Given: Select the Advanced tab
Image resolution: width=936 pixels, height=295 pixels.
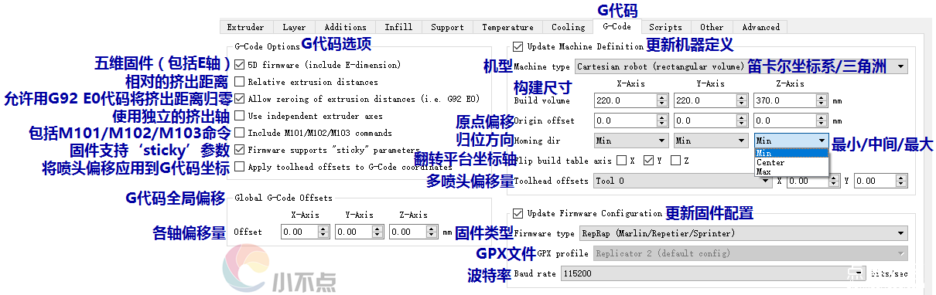Looking at the screenshot, I should point(761,27).
